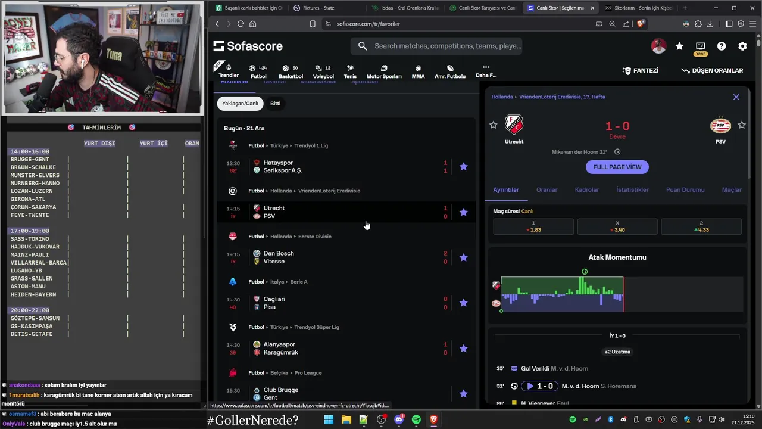
Task: Unfavorite the Den Bosch vs Vitesse star
Action: [464, 257]
